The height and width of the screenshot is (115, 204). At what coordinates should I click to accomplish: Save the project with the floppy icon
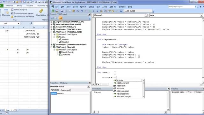pyautogui.click(x=62, y=11)
